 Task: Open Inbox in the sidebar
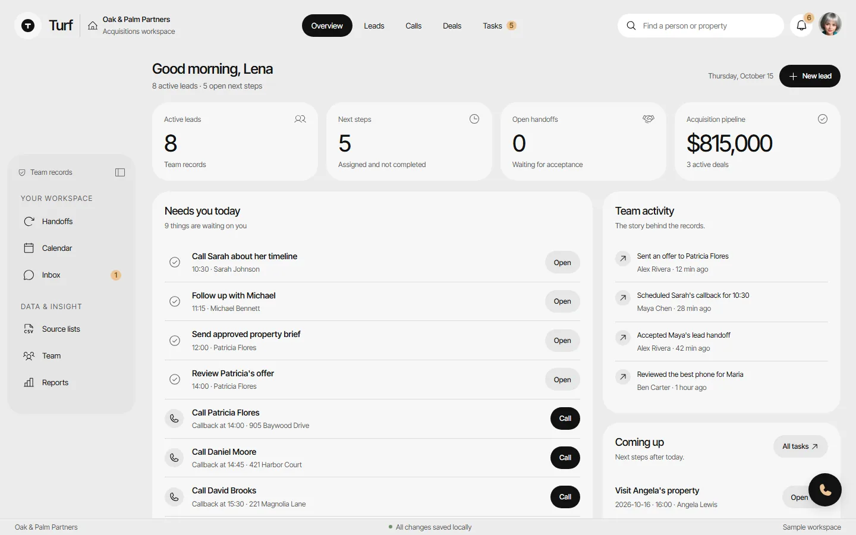71,275
